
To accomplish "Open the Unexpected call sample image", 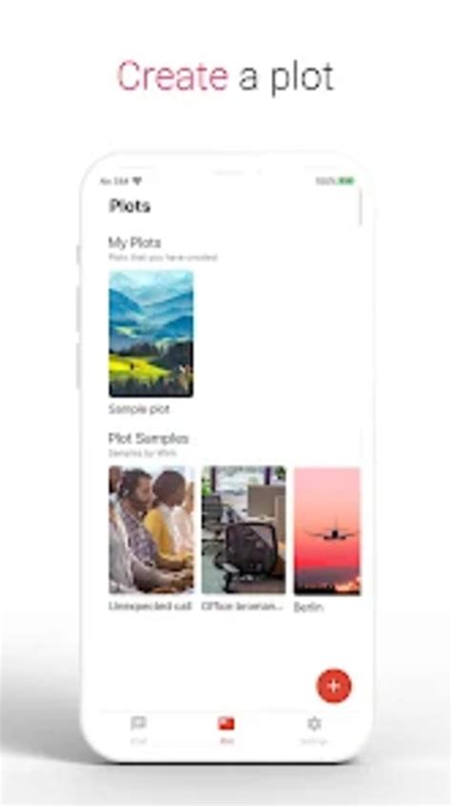I will pos(151,530).
